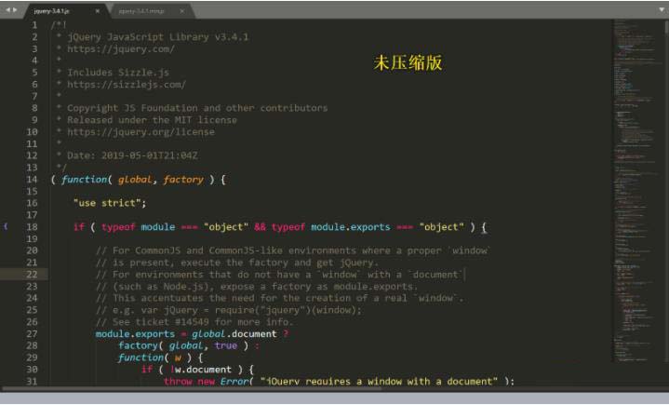Close the jquery-3.4.1.js tab

click(x=98, y=11)
